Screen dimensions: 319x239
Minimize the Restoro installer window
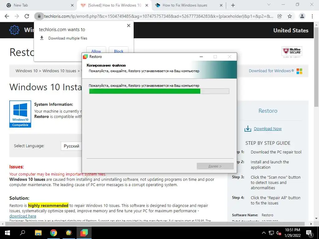(x=201, y=57)
